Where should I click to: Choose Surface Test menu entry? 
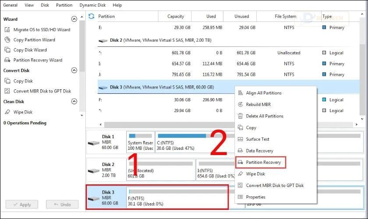276,139
